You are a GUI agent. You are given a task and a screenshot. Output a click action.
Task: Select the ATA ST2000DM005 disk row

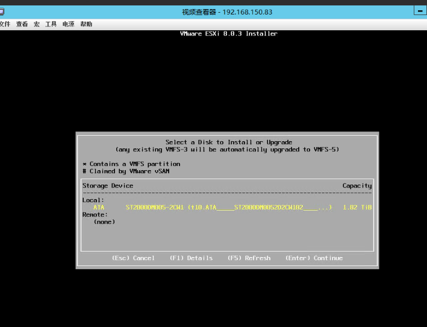click(x=227, y=208)
